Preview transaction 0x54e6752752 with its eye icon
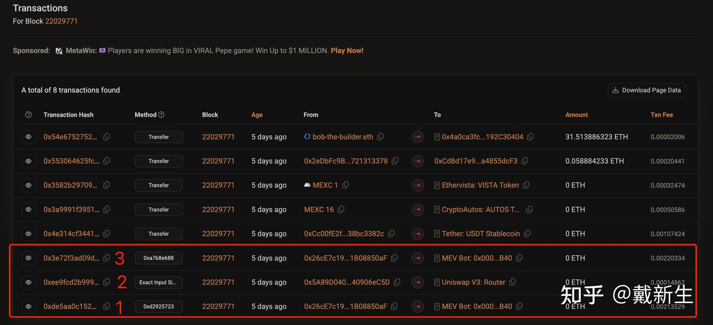The image size is (713, 325). click(x=28, y=137)
